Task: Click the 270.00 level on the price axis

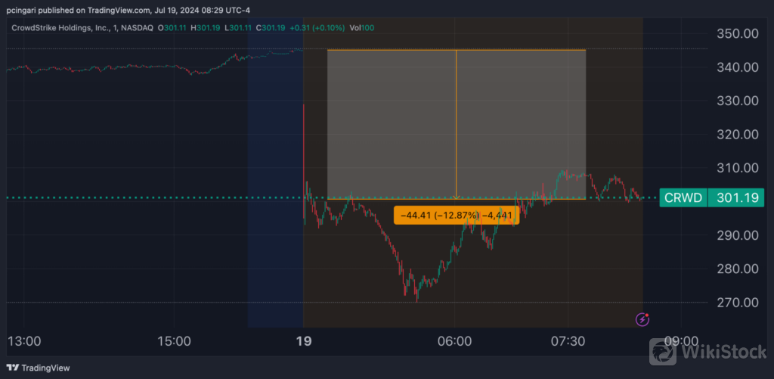Action: tap(737, 303)
